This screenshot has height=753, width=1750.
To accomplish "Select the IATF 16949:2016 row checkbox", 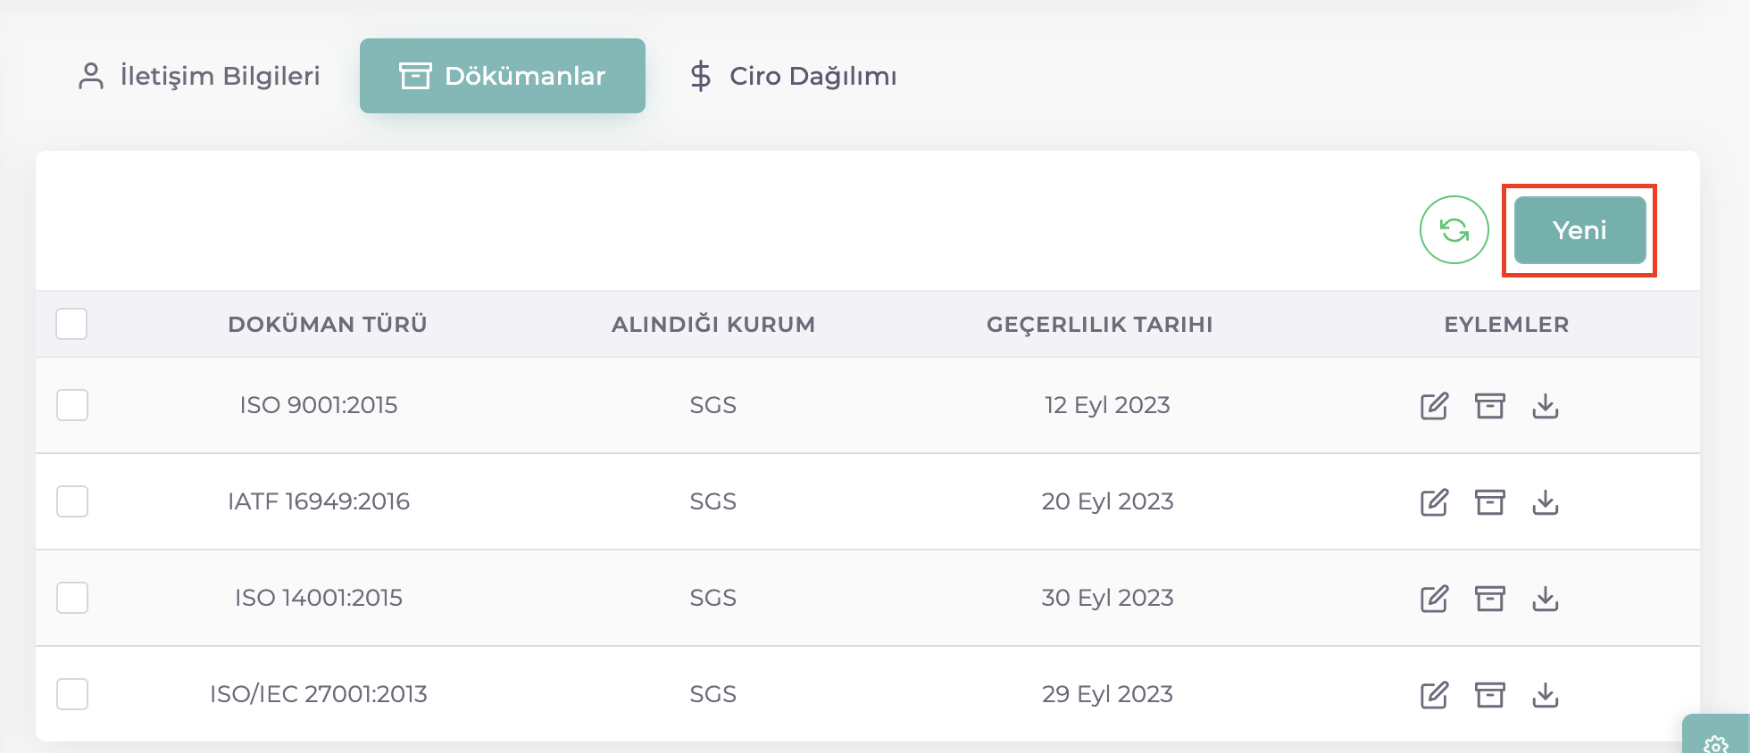I will point(72,501).
